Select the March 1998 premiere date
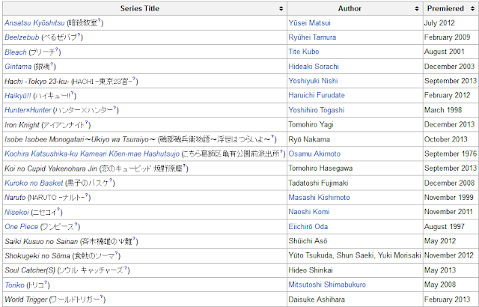 [x=443, y=110]
